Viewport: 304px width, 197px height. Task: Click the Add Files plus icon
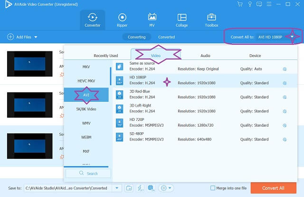[10, 37]
